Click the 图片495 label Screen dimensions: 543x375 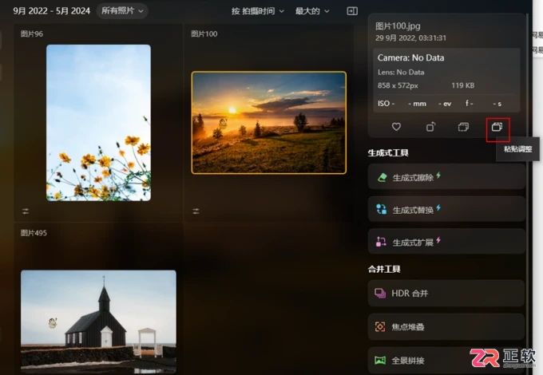(x=34, y=233)
